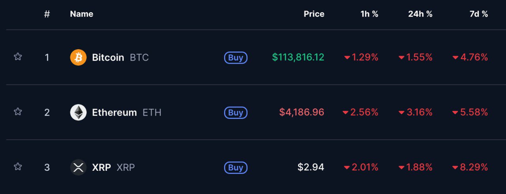Sort the table by Price column
The image size is (506, 194).
click(x=314, y=14)
